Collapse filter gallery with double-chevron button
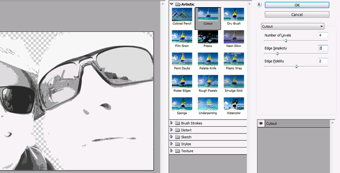 (x=259, y=5)
